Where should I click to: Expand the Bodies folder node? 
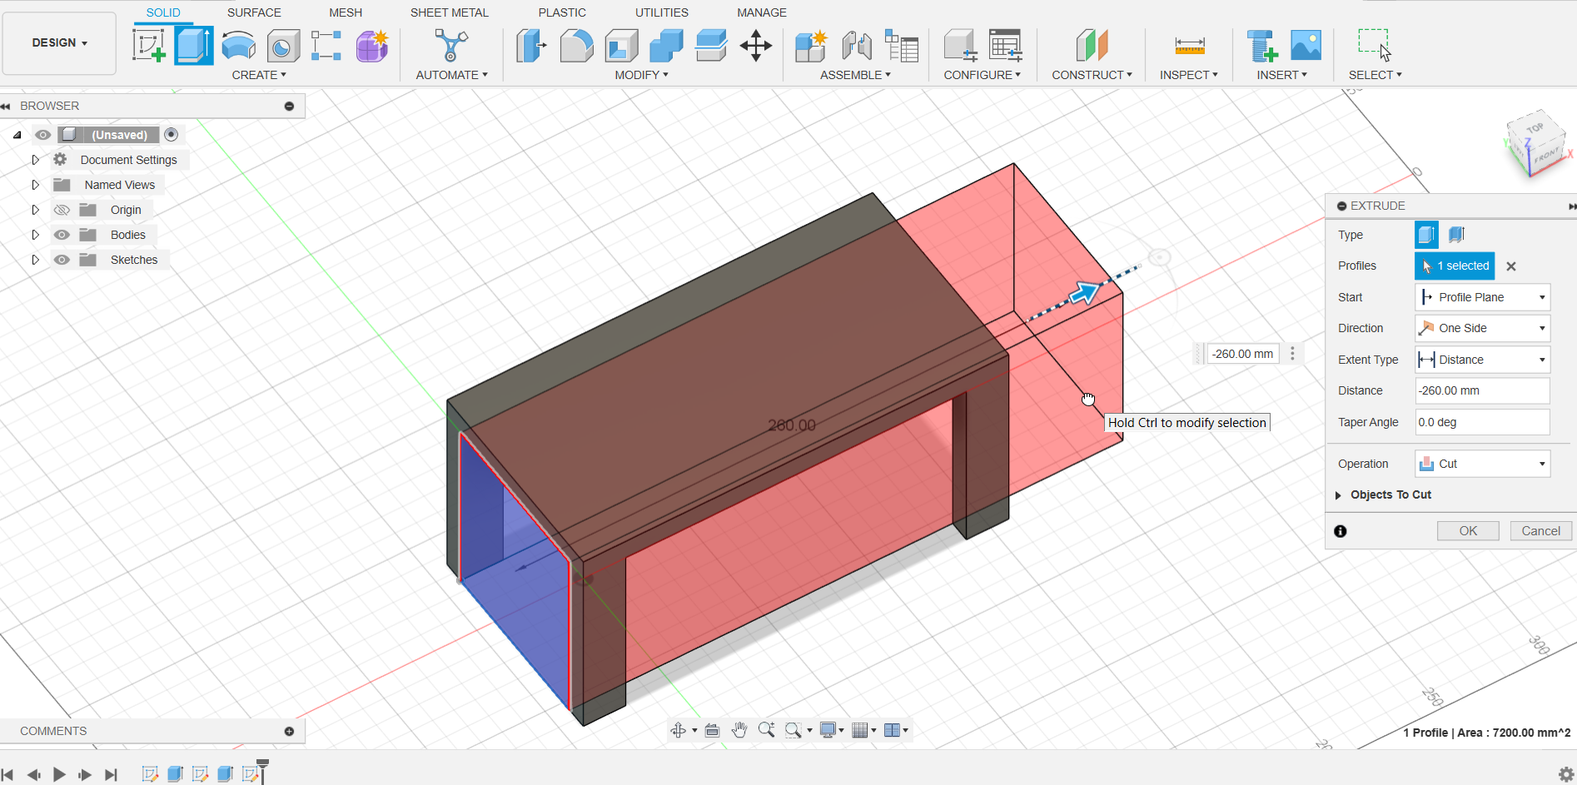35,235
